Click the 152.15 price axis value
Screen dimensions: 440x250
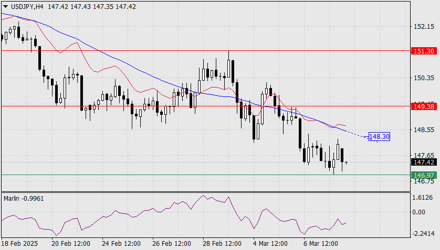pyautogui.click(x=424, y=27)
